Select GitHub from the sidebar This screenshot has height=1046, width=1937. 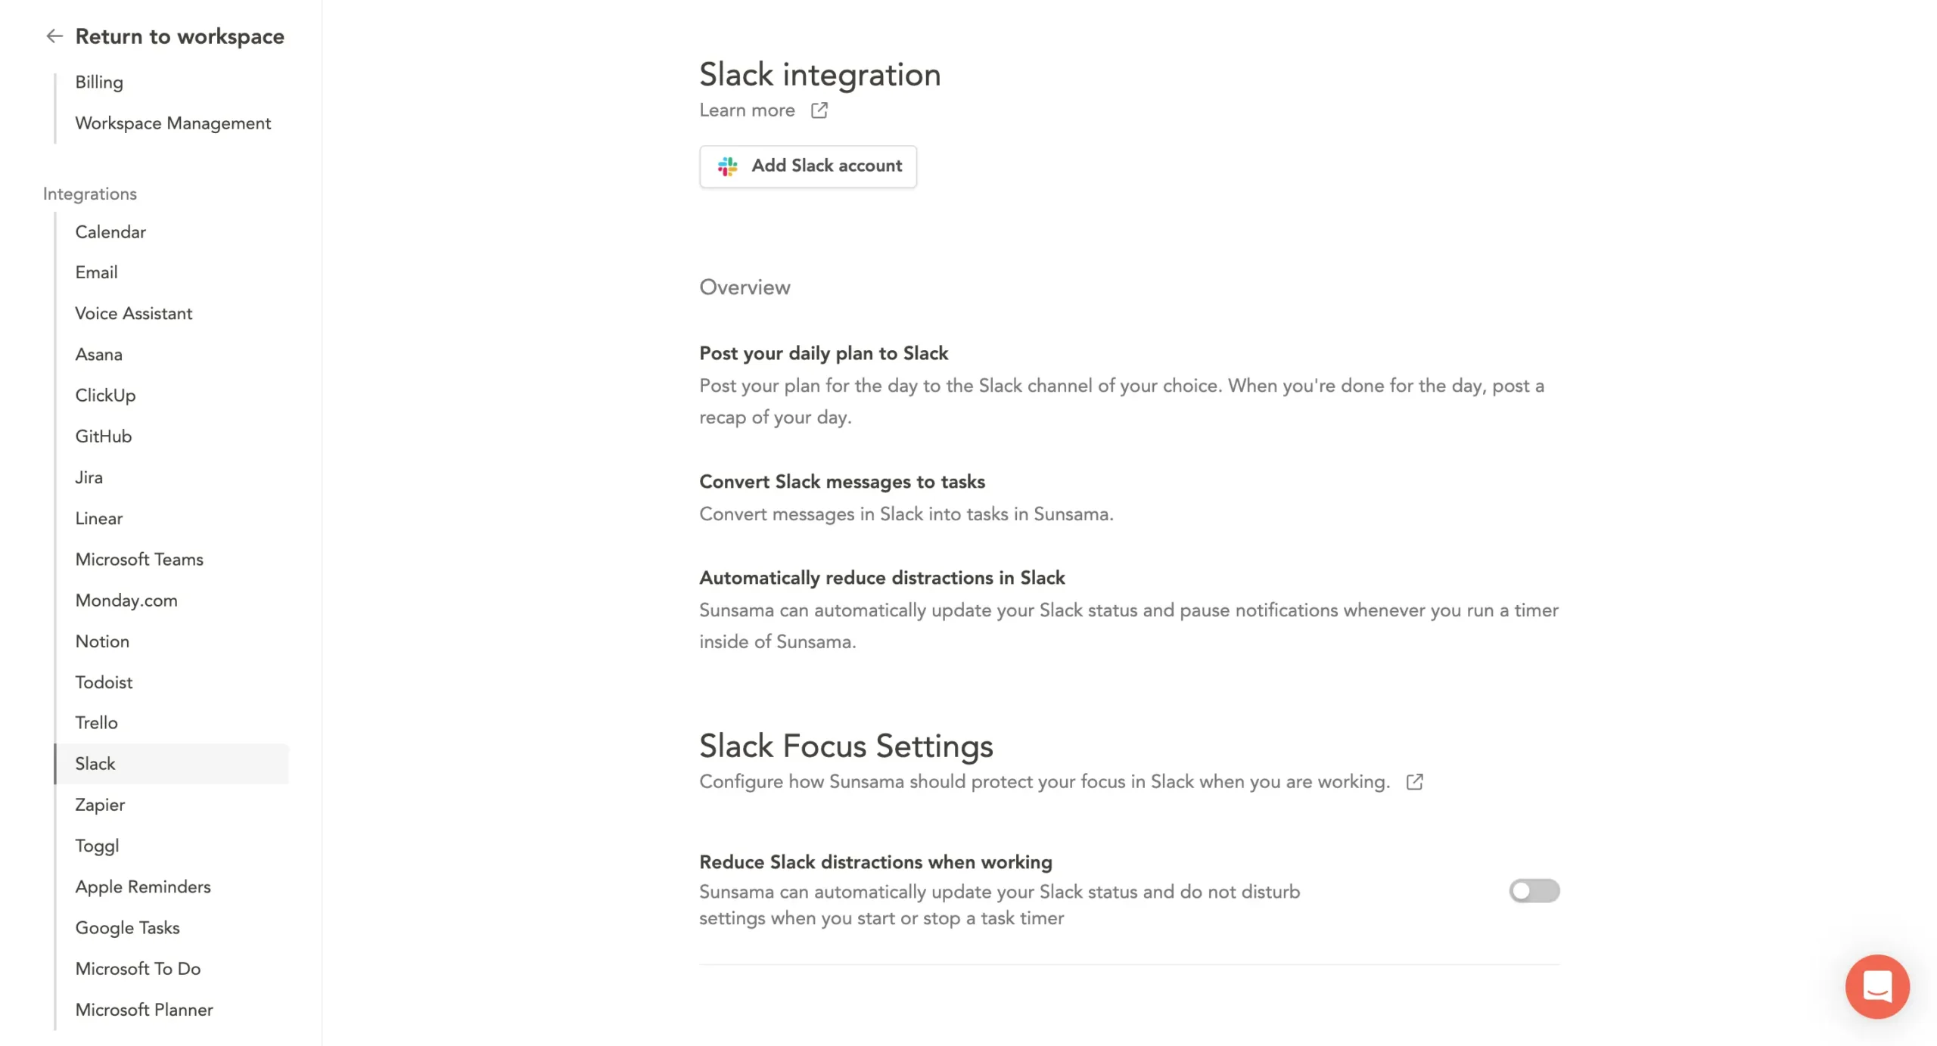pyautogui.click(x=104, y=436)
